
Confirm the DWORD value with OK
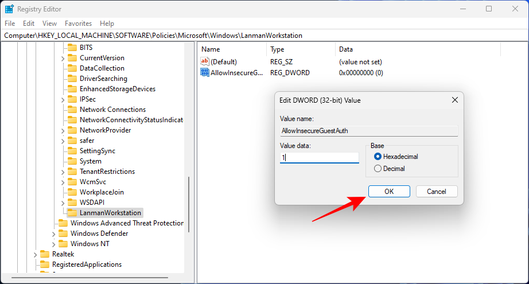pos(389,191)
